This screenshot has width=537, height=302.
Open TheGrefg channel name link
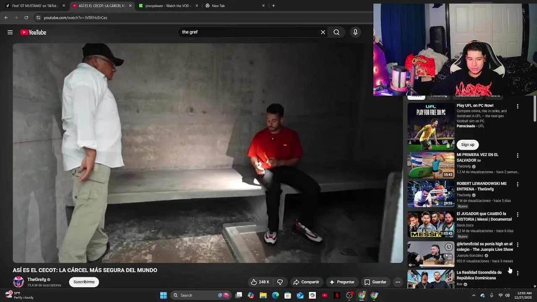coord(36,279)
